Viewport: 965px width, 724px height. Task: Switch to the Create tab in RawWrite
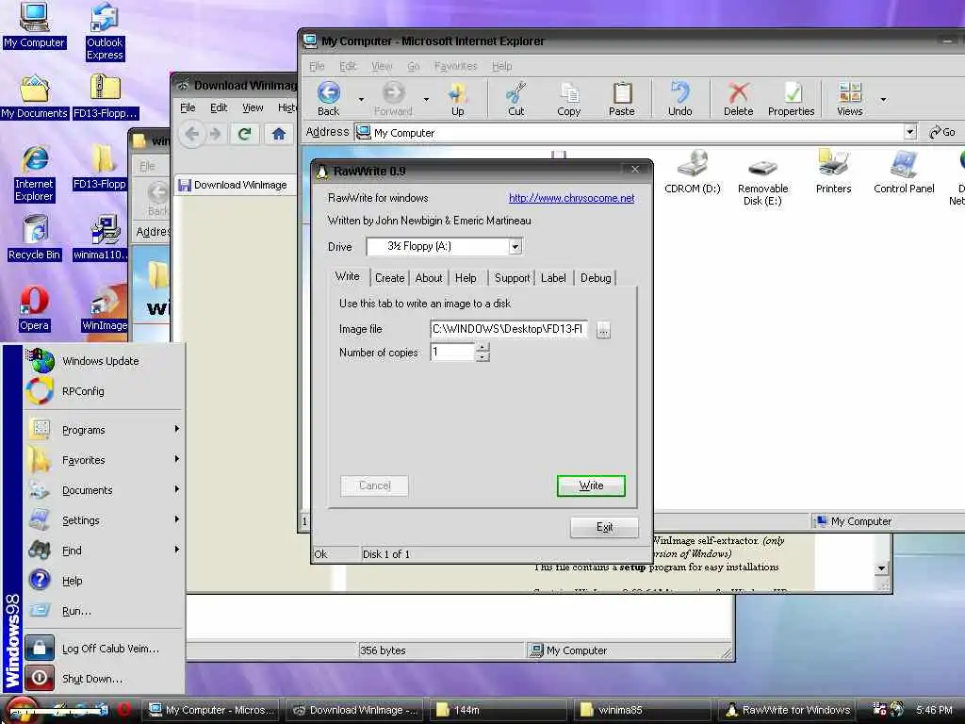point(389,278)
